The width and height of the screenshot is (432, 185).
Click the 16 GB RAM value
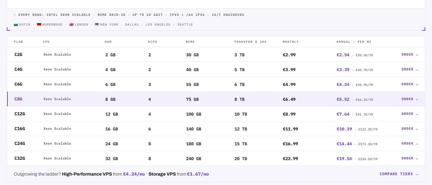112,129
